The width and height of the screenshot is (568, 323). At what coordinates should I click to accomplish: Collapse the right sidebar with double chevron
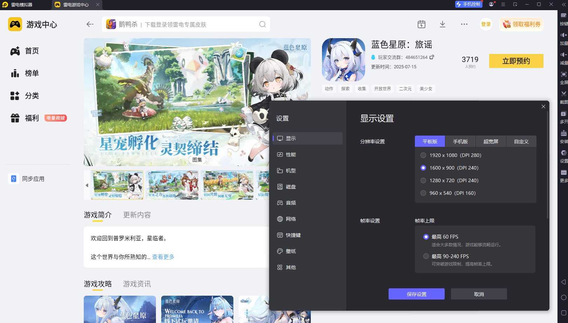click(563, 4)
